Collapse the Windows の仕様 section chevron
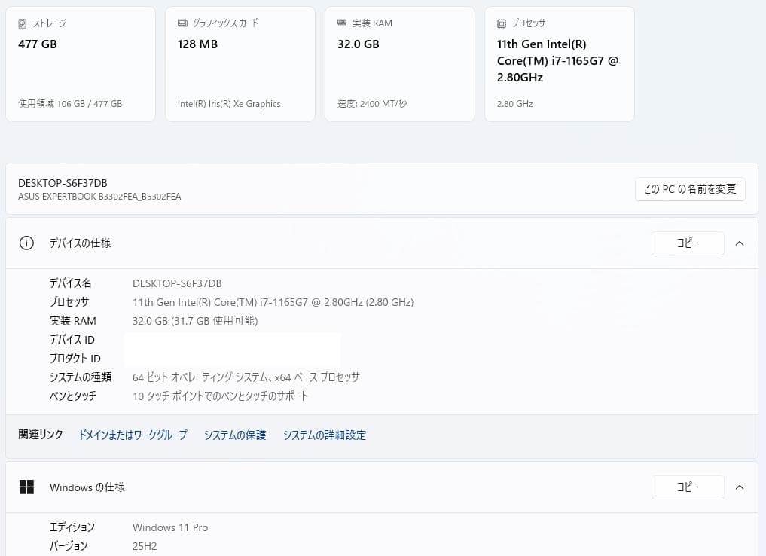This screenshot has height=556, width=766. tap(740, 487)
